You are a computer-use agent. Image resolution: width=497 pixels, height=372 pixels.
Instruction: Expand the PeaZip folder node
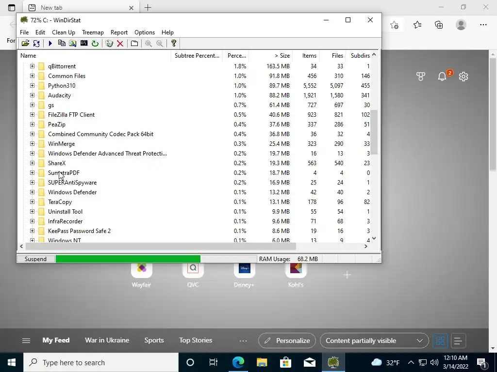coord(32,124)
